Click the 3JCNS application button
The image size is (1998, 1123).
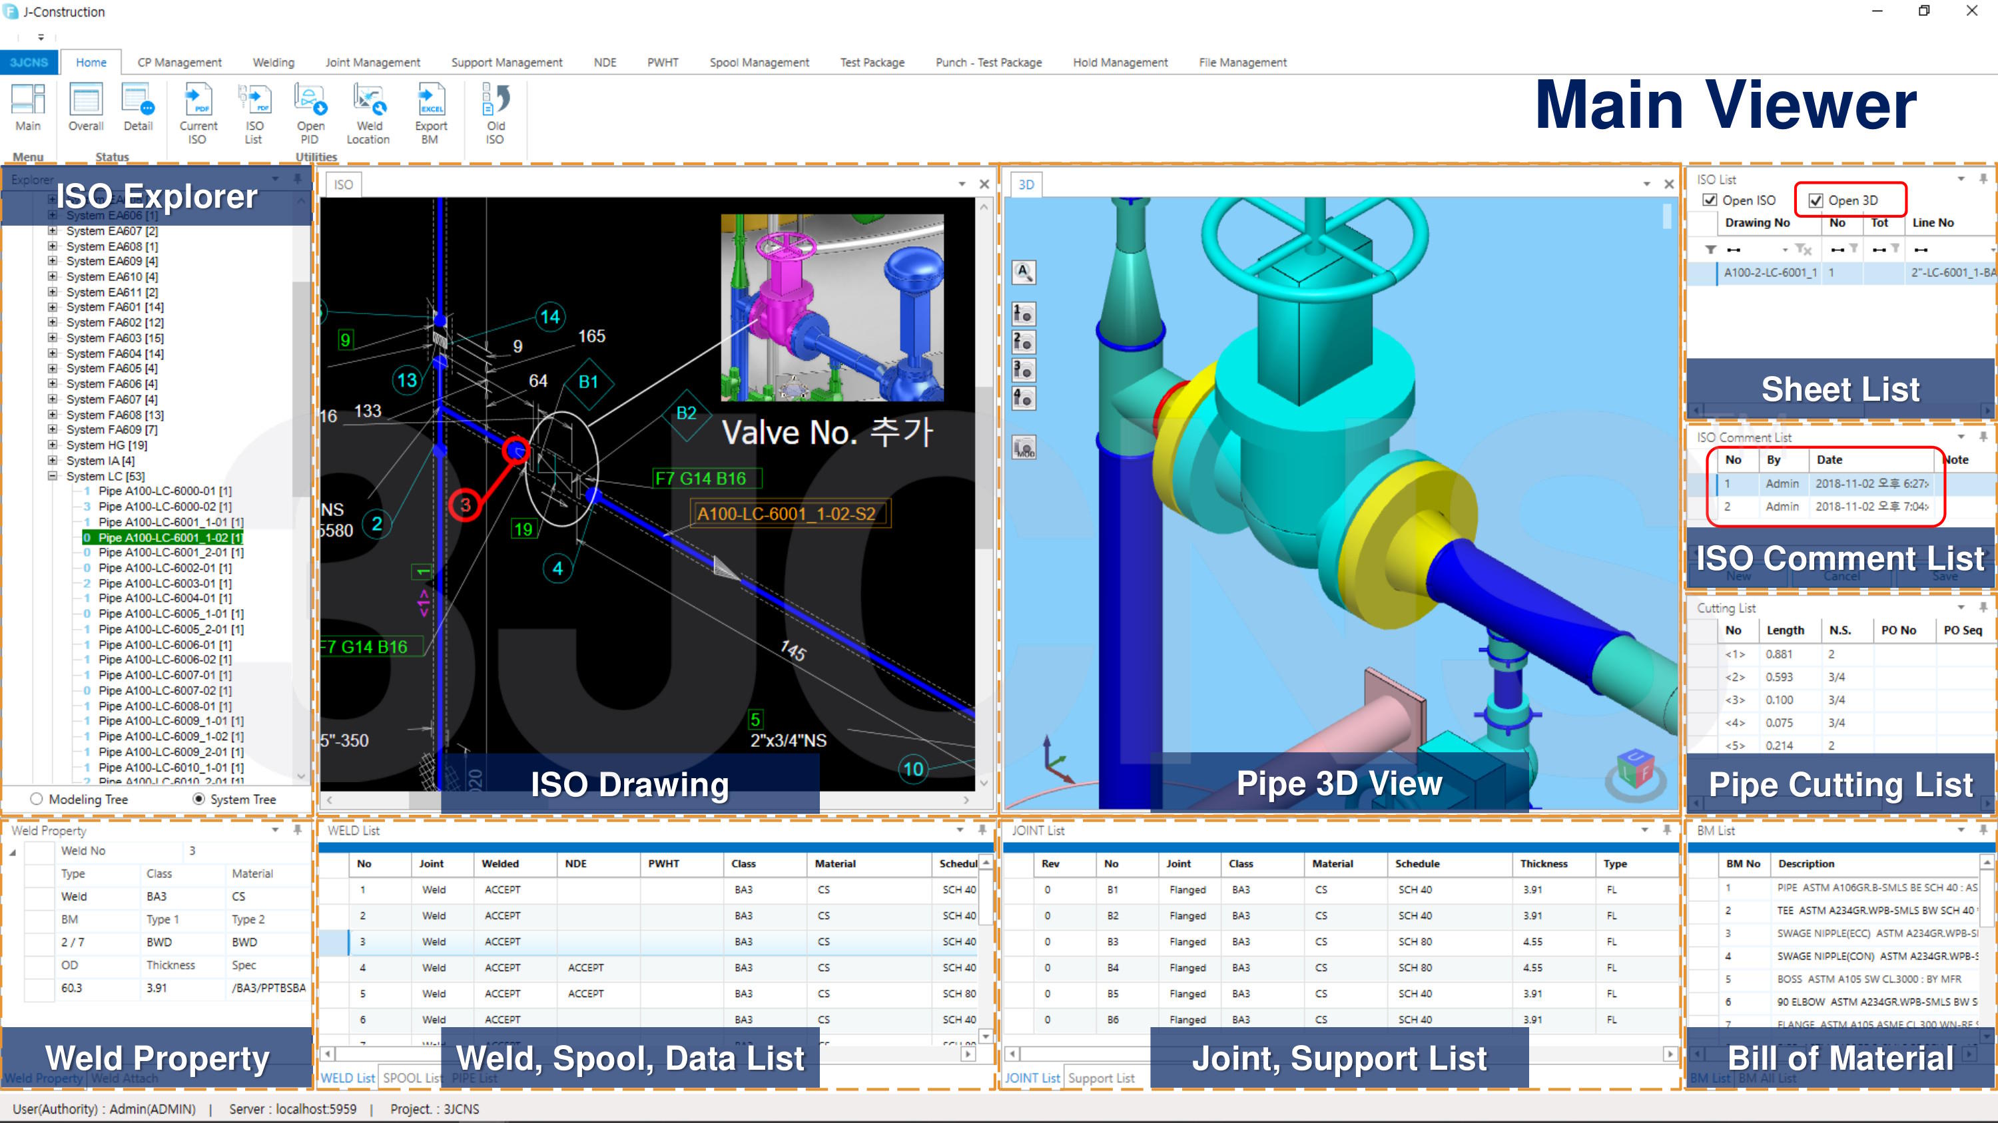[x=29, y=62]
